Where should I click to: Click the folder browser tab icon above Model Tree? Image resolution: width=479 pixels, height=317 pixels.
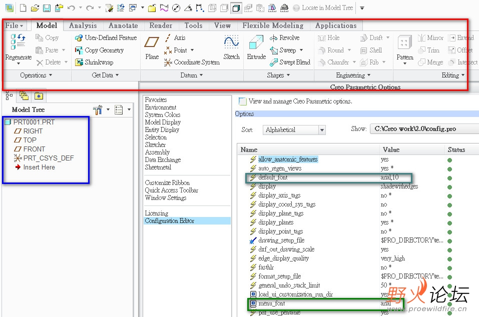point(24,96)
